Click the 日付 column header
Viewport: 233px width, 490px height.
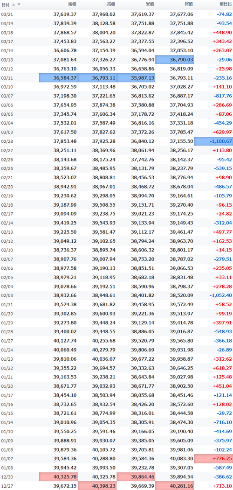pyautogui.click(x=5, y=4)
